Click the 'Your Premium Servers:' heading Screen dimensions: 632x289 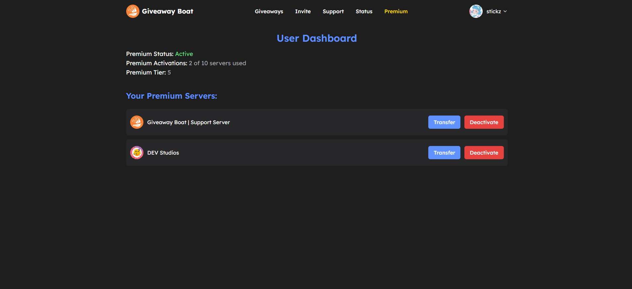[172, 96]
